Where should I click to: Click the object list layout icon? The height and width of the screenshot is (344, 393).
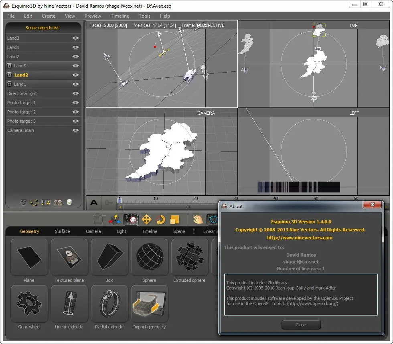click(x=46, y=202)
